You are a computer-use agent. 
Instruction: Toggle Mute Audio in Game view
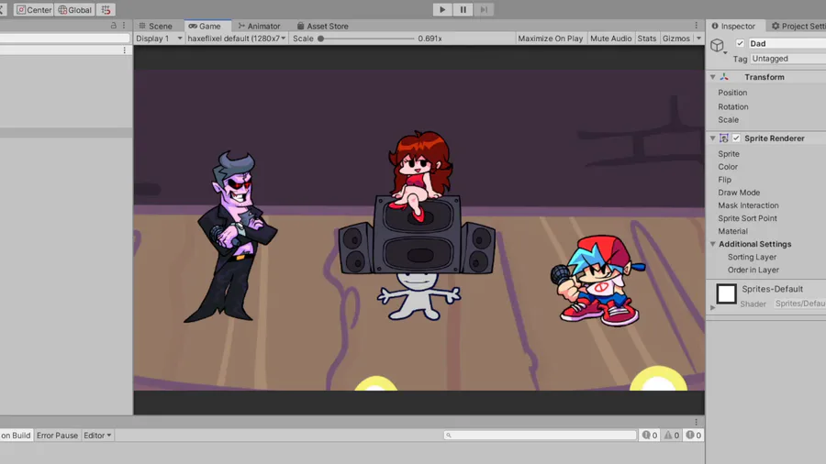[x=610, y=39]
